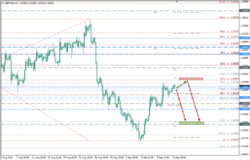The height and width of the screenshot is (160, 250).
Task: Click the 1.56080 price axis value
Action: 245,58
